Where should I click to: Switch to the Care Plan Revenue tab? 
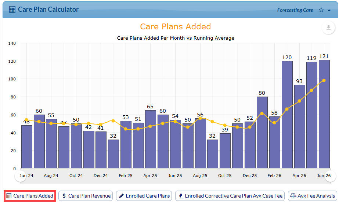pos(86,196)
